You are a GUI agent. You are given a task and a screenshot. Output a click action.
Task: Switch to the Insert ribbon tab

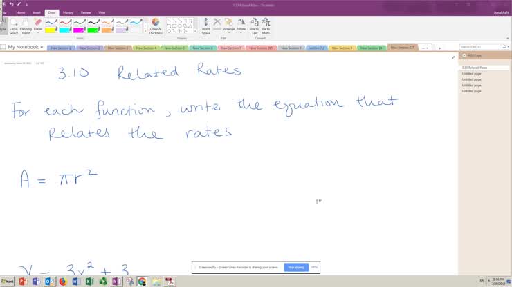[x=37, y=12]
